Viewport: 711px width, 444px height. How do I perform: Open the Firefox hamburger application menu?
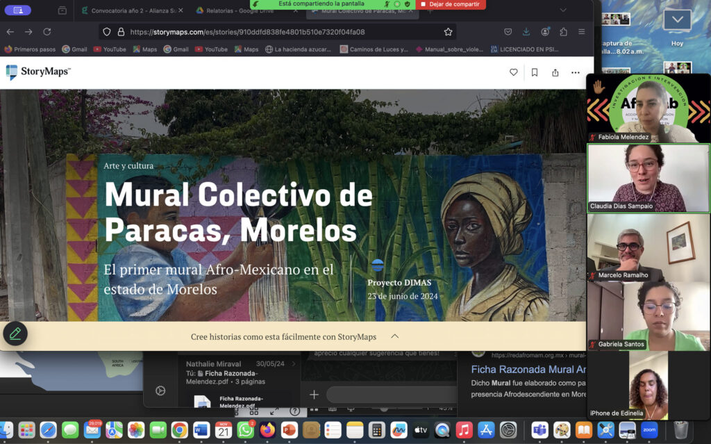[581, 32]
